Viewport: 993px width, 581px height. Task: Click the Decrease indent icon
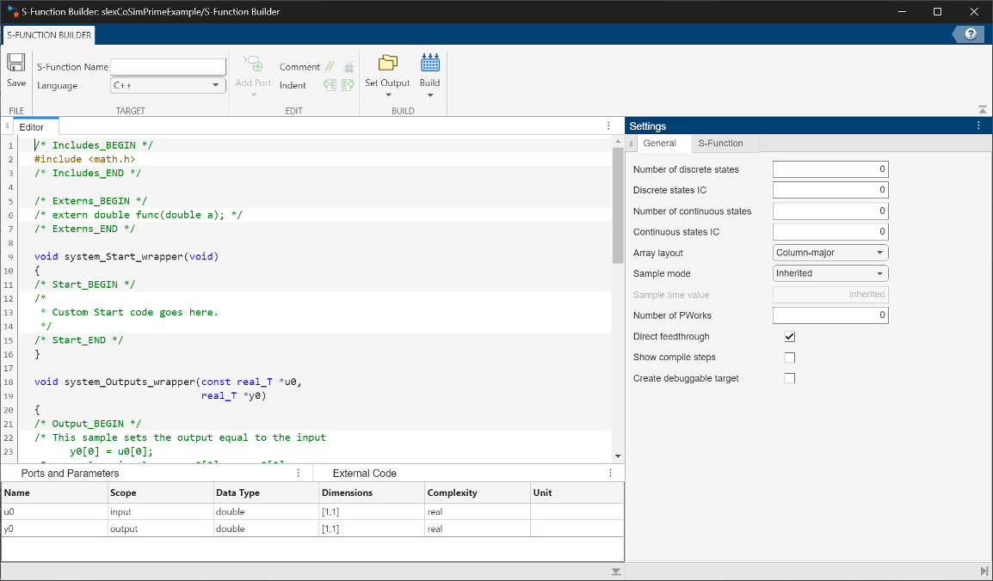point(347,85)
